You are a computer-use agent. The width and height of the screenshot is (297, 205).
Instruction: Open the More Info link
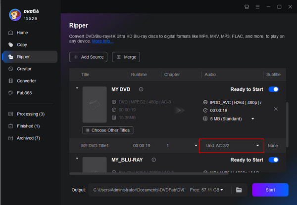[x=102, y=41]
